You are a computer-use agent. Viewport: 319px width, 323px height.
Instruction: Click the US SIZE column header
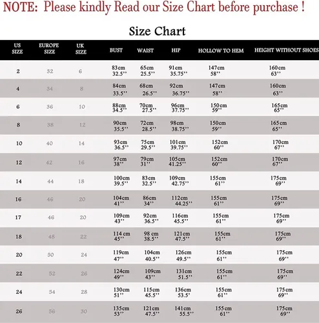pyautogui.click(x=17, y=48)
